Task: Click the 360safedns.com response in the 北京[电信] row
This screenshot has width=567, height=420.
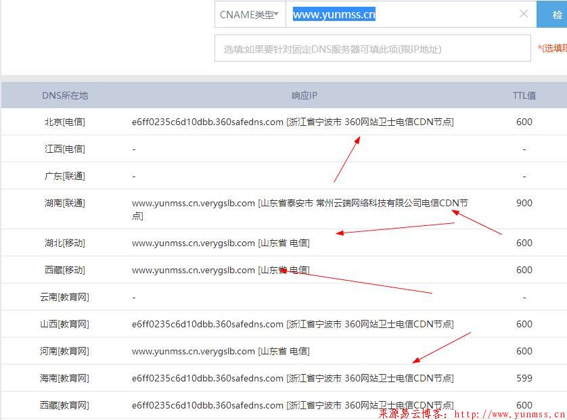Action: (292, 122)
